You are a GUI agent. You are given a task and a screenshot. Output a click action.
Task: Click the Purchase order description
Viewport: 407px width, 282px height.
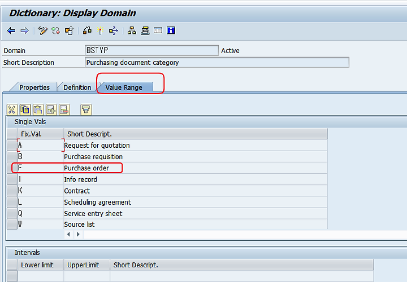(196, 168)
